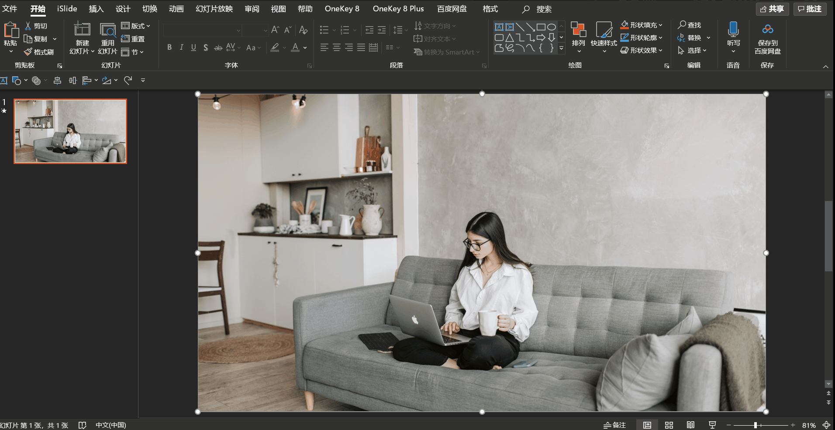Clear all text formatting
This screenshot has width=835, height=430.
(304, 30)
